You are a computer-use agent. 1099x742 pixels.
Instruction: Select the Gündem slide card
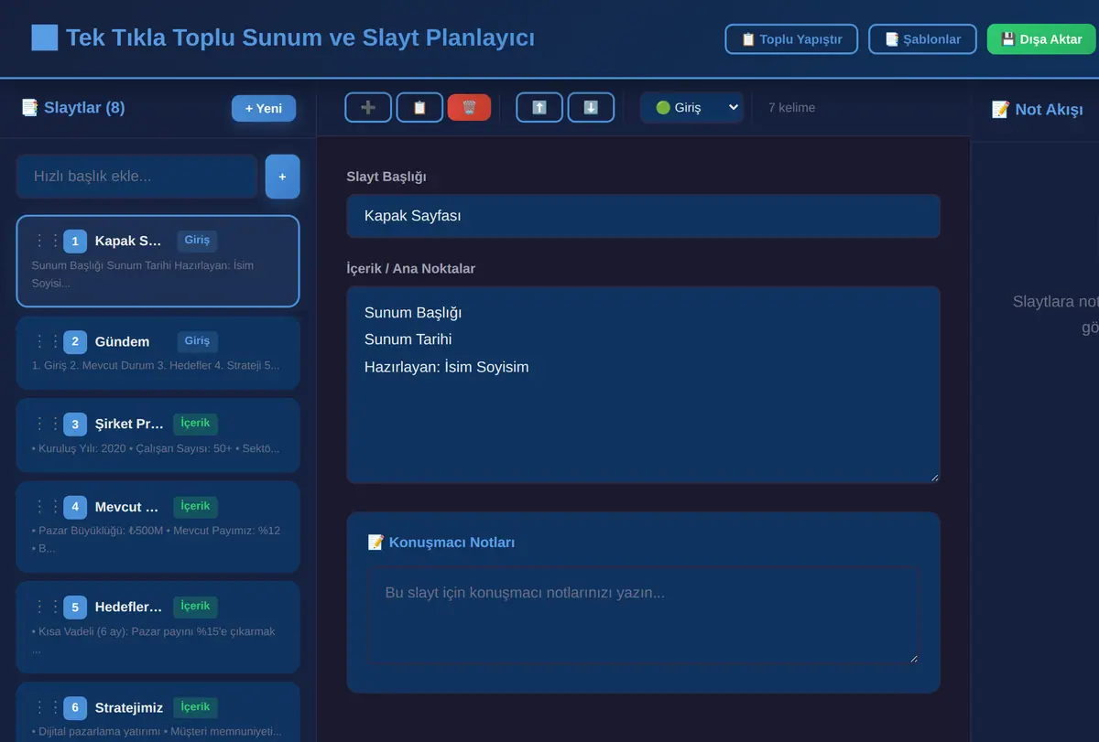(x=158, y=353)
